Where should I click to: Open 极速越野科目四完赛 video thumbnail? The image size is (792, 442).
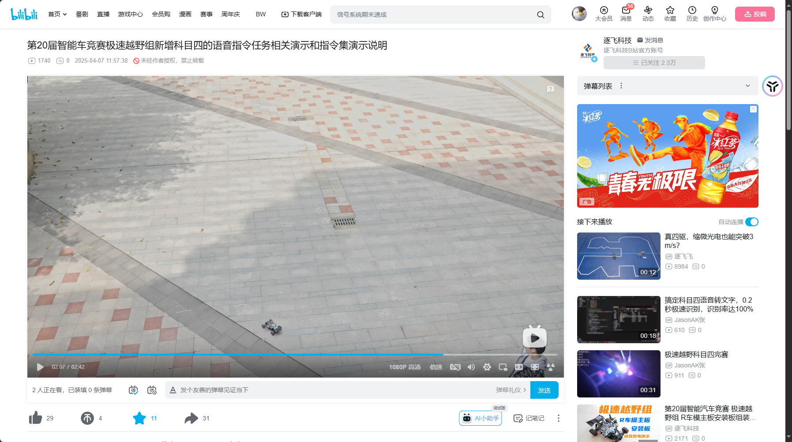pos(619,374)
